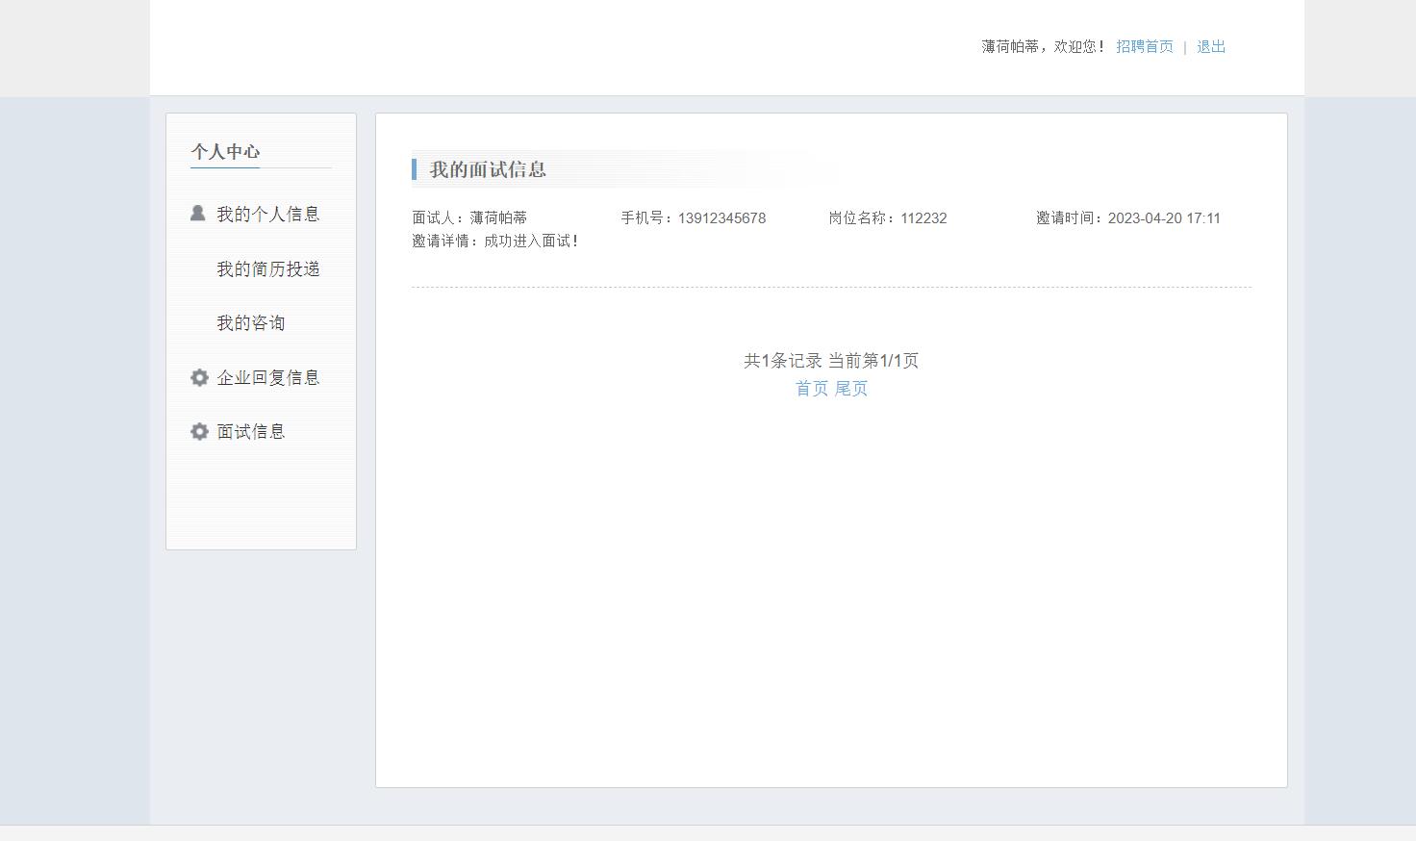
Task: Click the 我的面试信息 section title
Action: tap(488, 169)
